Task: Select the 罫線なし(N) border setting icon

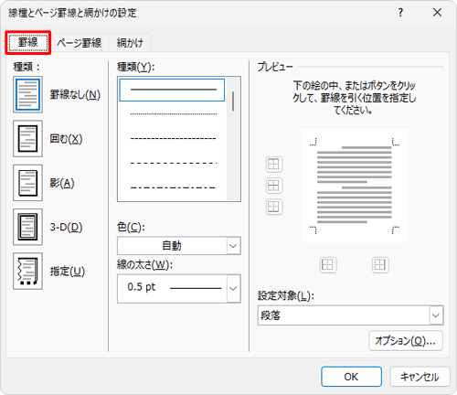Action: [x=27, y=94]
